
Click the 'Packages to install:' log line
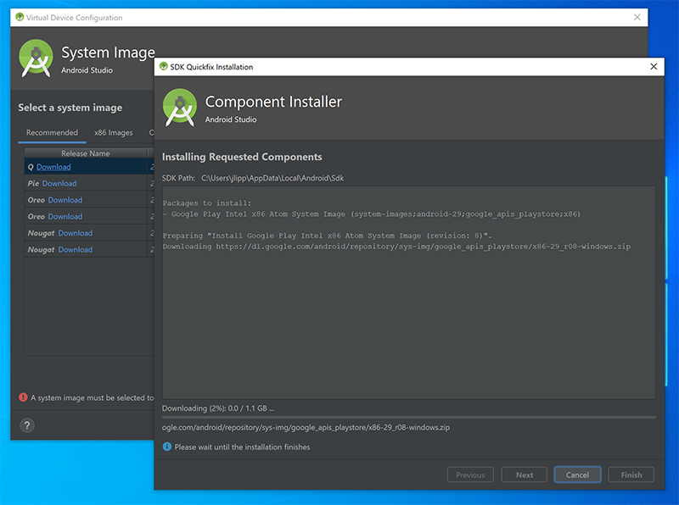tap(207, 203)
